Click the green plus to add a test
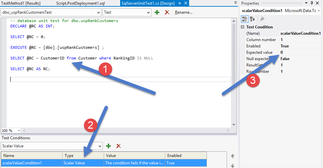 pyautogui.click(x=157, y=12)
